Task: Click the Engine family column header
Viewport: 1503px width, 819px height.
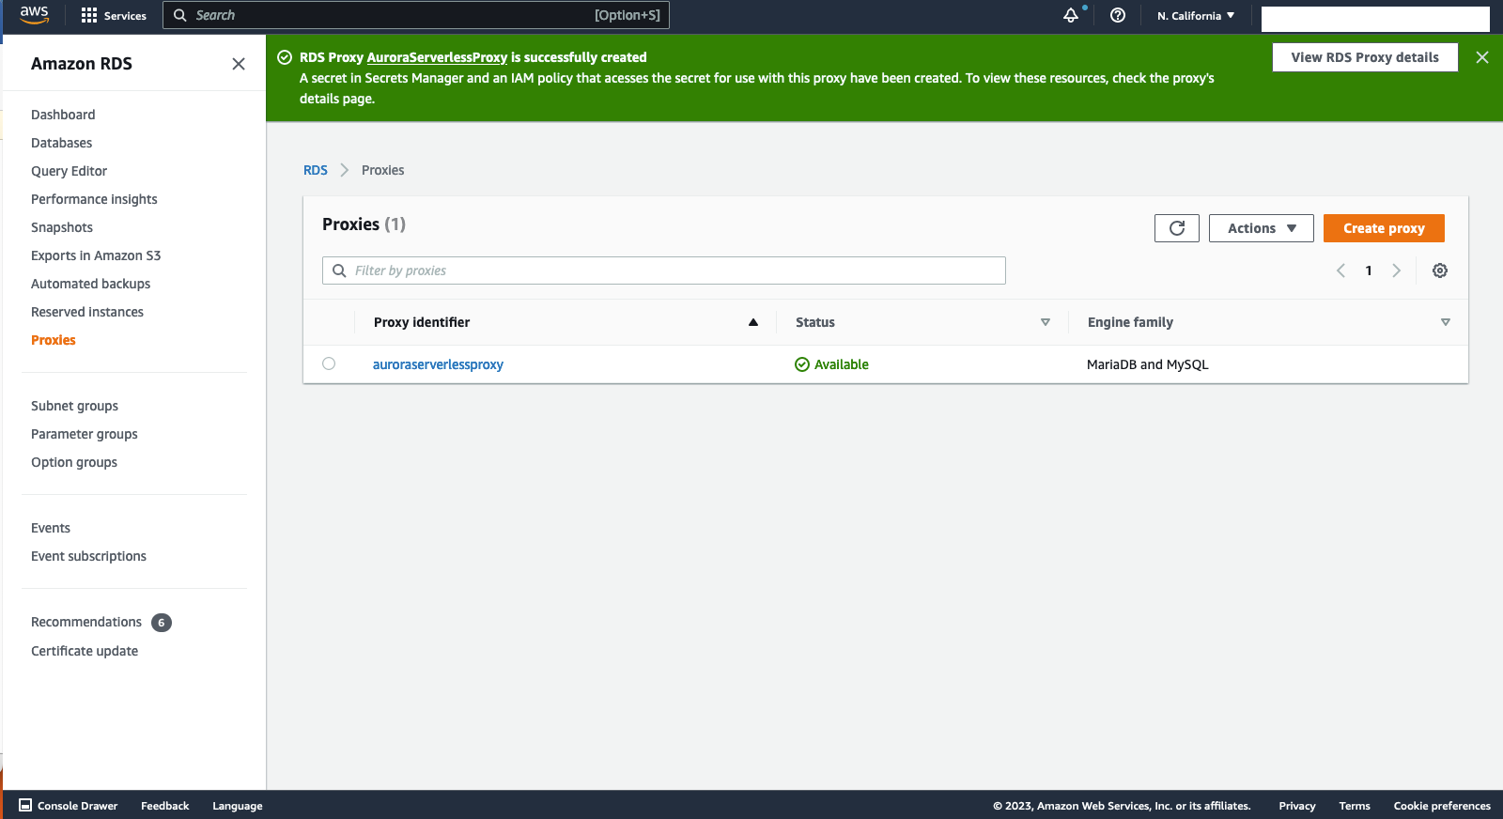Action: coord(1130,322)
